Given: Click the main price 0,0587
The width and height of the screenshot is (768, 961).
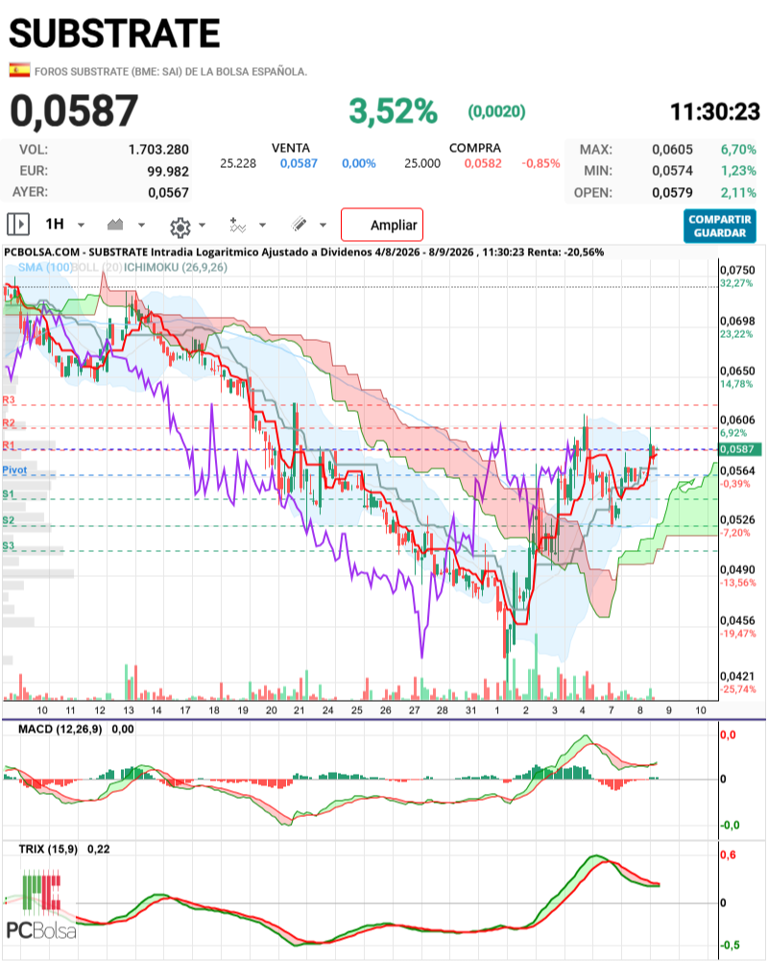Looking at the screenshot, I should click(x=74, y=111).
